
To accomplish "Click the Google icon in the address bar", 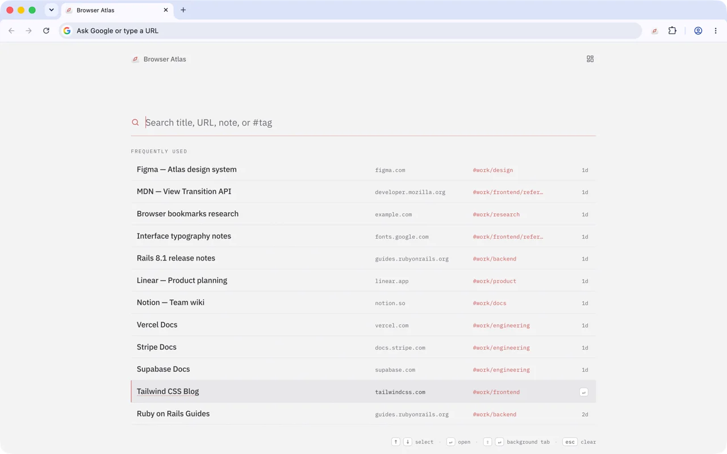I will [67, 31].
